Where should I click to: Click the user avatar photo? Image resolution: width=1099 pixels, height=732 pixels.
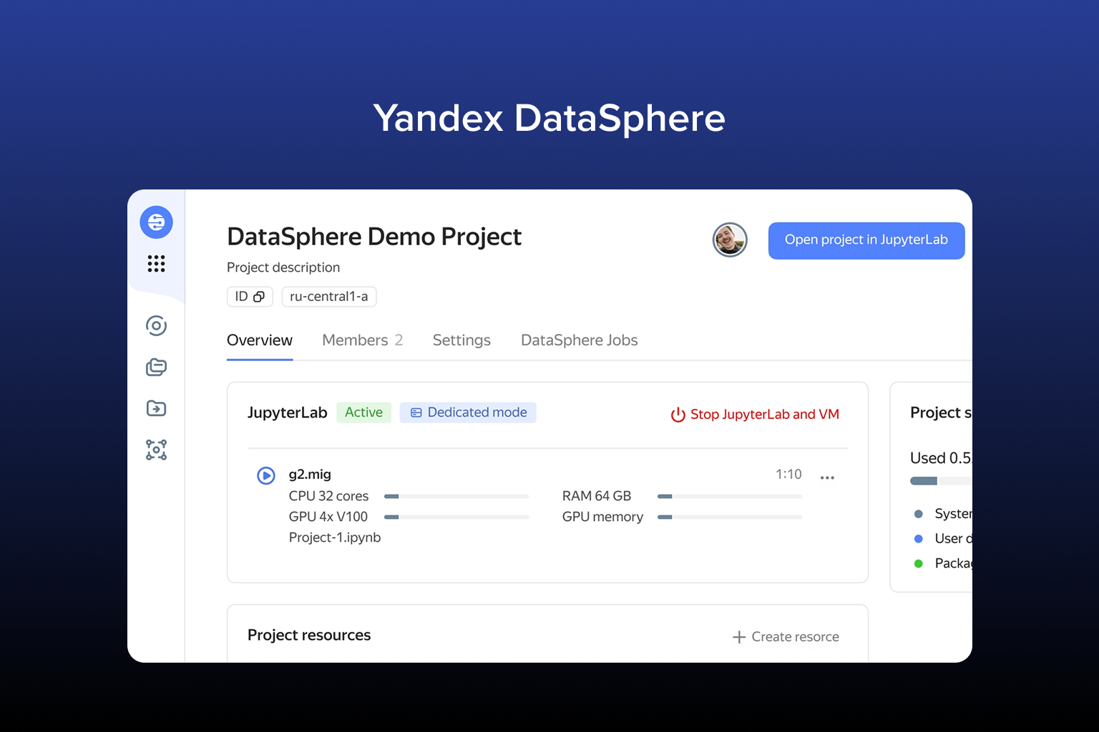point(730,239)
